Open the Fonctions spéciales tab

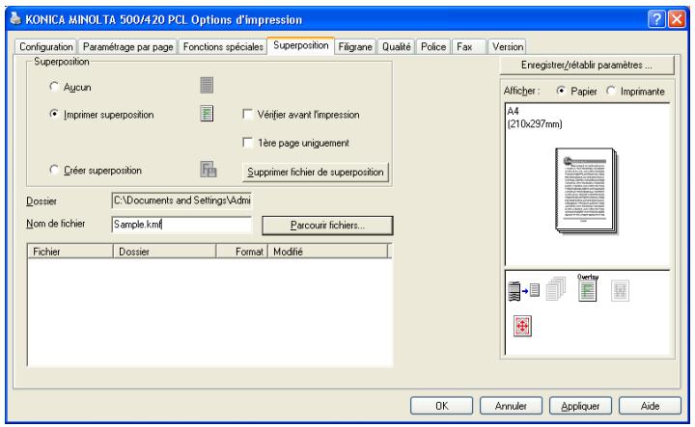tap(223, 46)
